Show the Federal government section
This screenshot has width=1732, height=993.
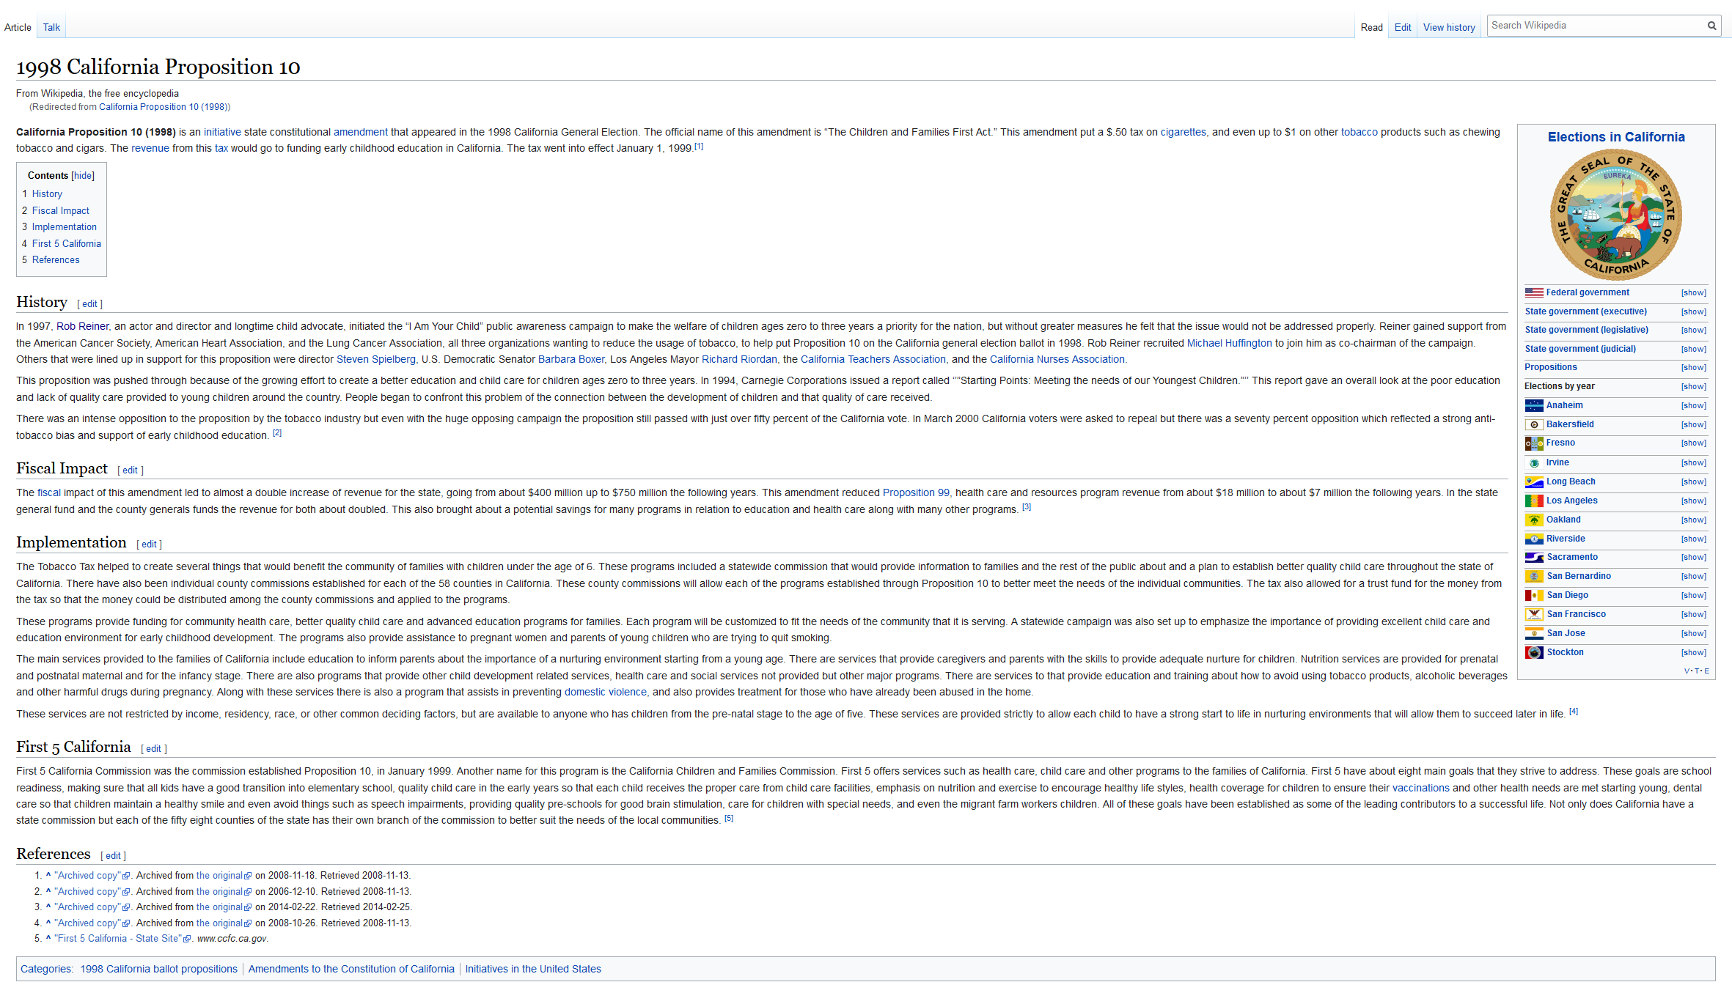(x=1694, y=293)
